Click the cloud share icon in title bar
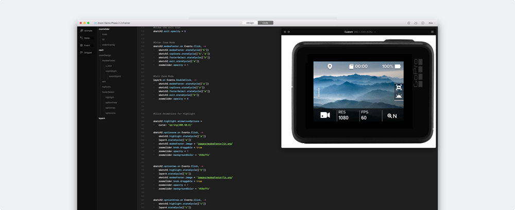This screenshot has width=515, height=210. click(416, 23)
